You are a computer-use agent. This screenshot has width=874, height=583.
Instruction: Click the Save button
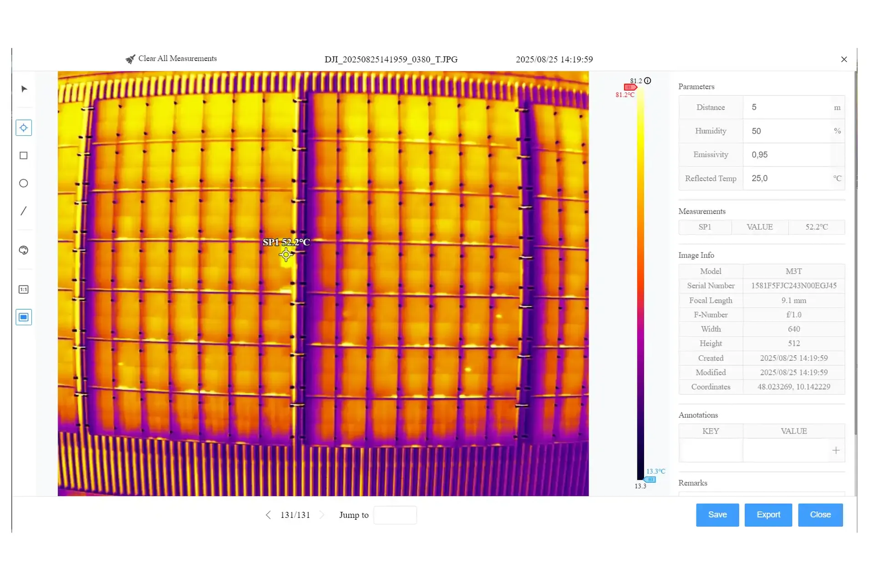click(717, 515)
